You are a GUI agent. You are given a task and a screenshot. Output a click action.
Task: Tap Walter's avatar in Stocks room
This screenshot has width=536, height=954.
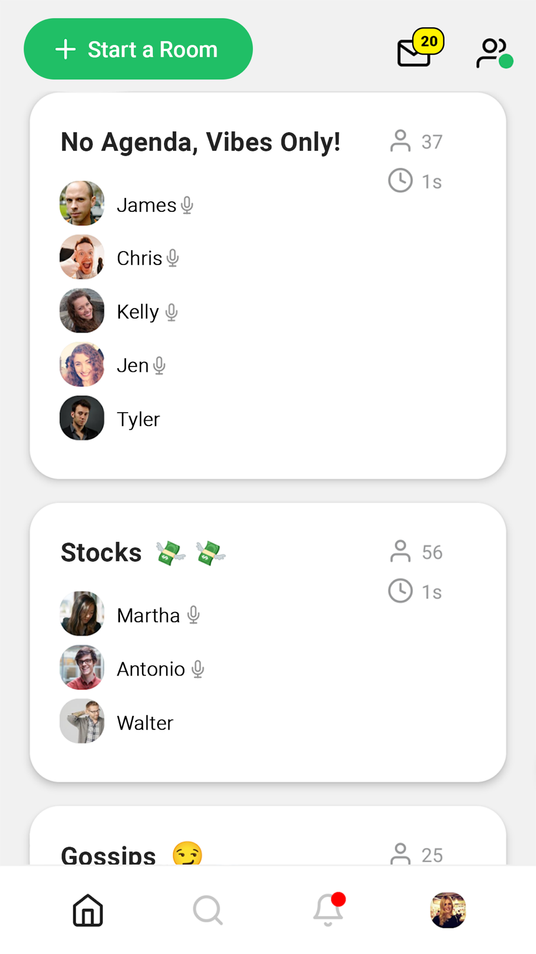[x=82, y=722]
